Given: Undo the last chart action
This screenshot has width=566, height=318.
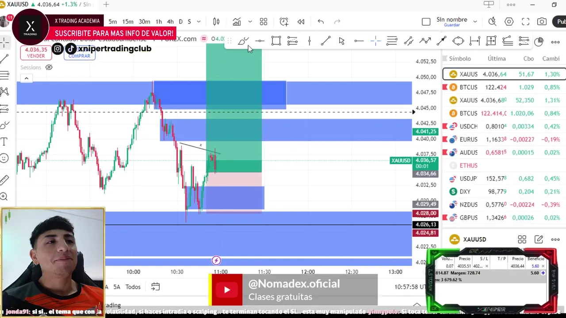Looking at the screenshot, I should pos(321,22).
